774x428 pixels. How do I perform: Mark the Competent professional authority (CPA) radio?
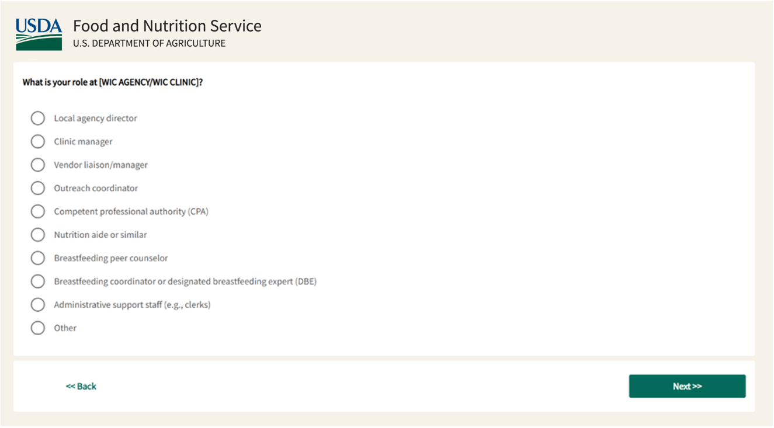point(38,211)
